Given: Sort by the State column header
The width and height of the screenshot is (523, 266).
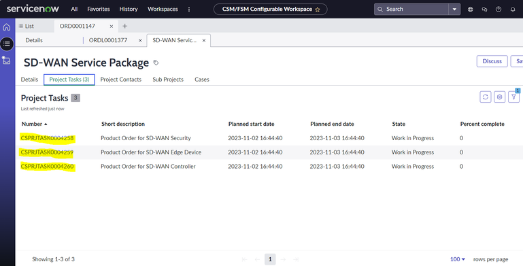Looking at the screenshot, I should point(399,124).
